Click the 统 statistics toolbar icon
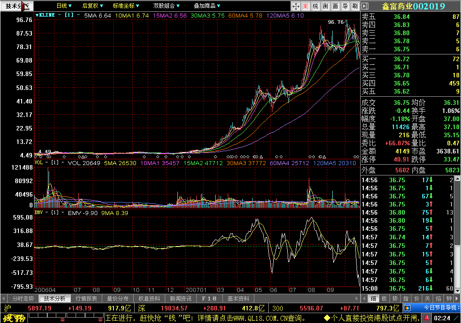 [316, 6]
